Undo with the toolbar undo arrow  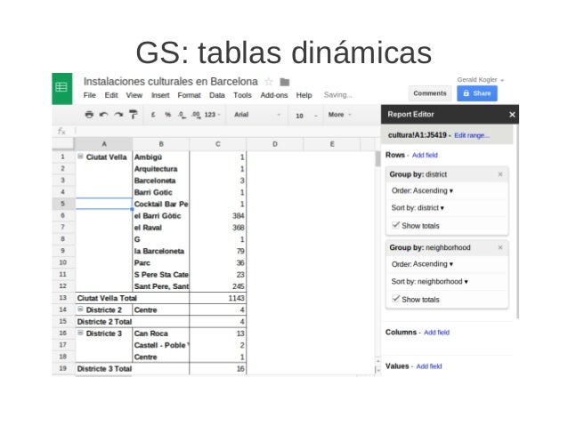(104, 115)
